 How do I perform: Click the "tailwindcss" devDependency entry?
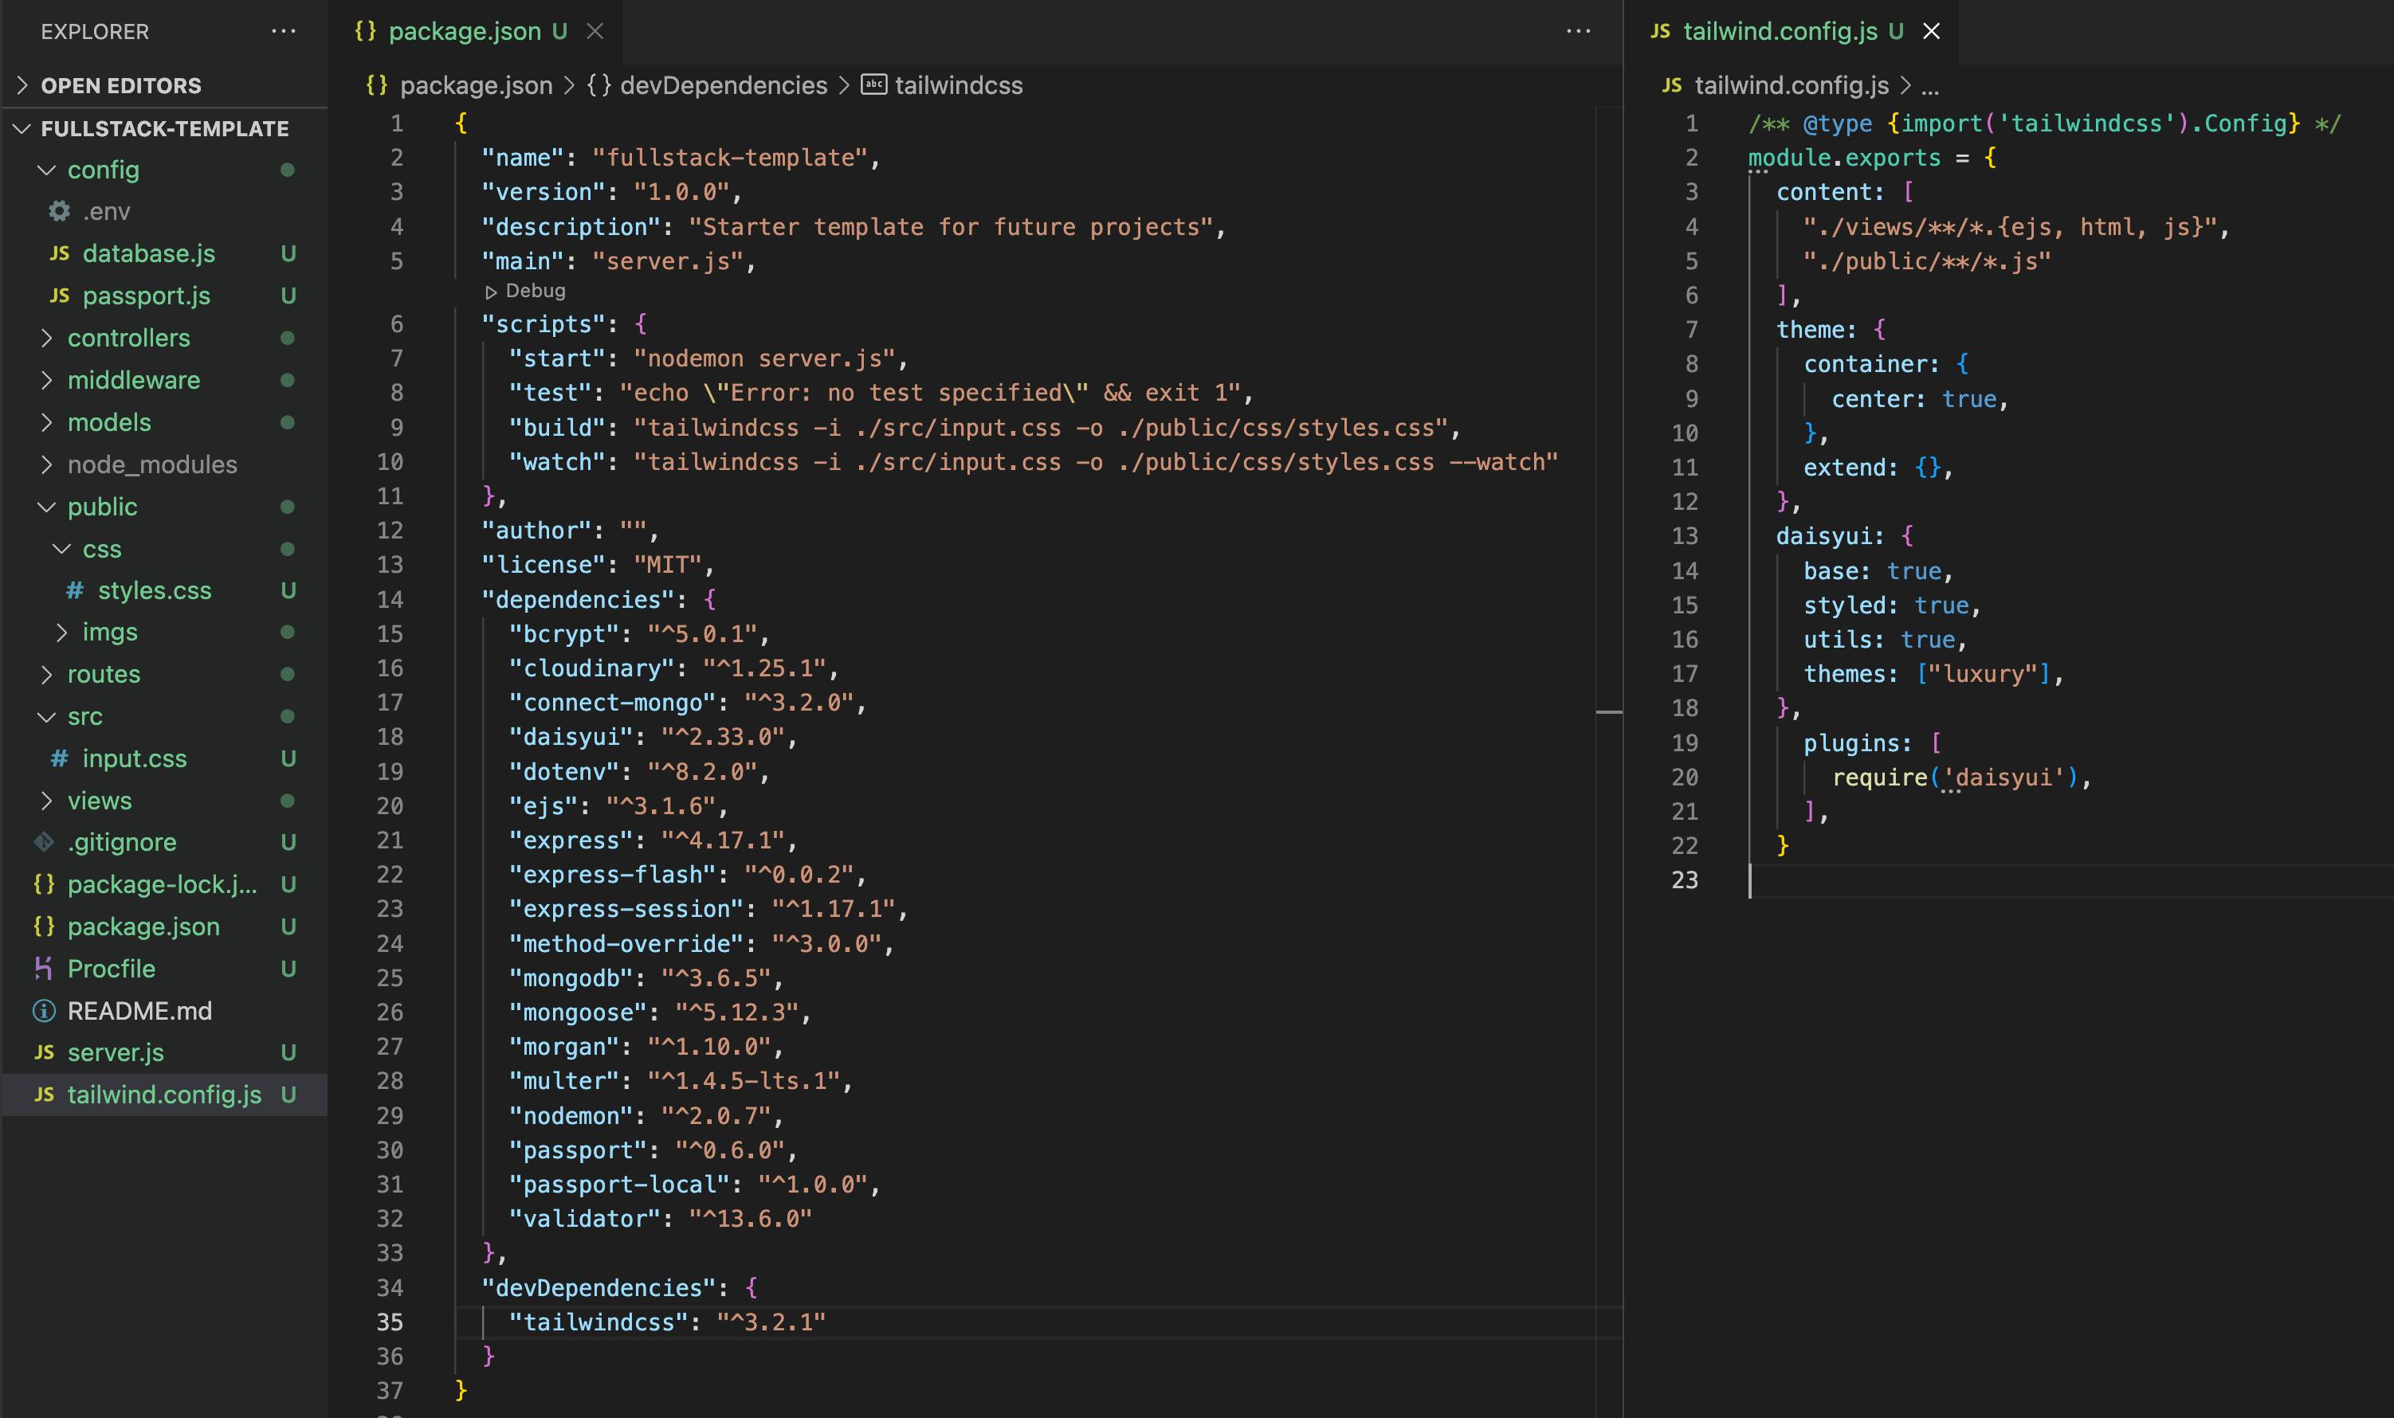[667, 1322]
